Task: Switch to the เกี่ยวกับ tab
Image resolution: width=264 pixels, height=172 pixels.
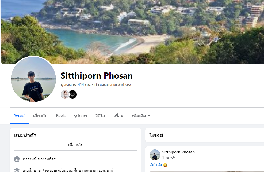Action: [x=40, y=116]
